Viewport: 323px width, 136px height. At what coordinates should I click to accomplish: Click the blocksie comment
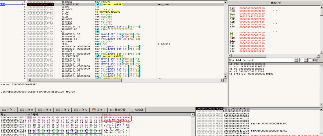(x=164, y=44)
